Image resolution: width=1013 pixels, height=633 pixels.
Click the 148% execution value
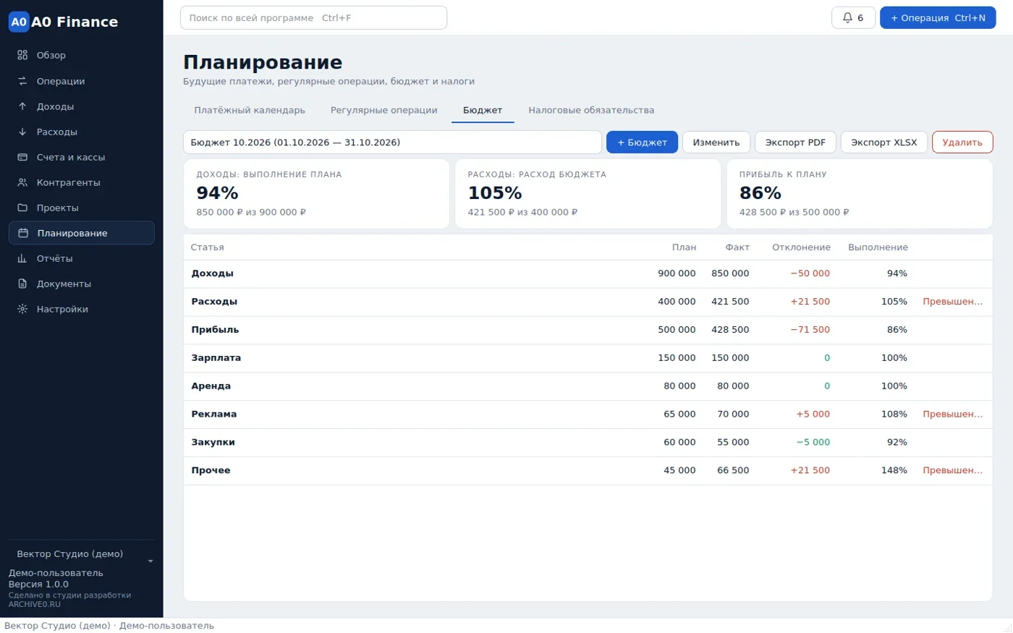pyautogui.click(x=894, y=471)
